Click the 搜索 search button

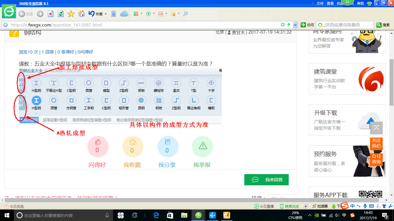tap(383, 25)
